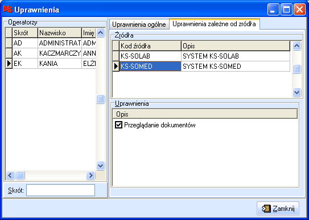309x220 pixels.
Task: Select row indicator for operator AD
Action: pyautogui.click(x=9, y=43)
